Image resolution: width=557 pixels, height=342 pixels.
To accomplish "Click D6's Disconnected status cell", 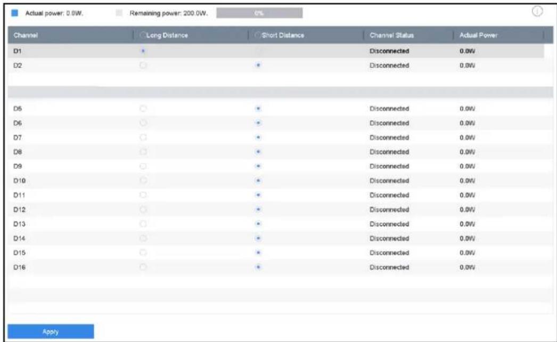I will pos(389,123).
